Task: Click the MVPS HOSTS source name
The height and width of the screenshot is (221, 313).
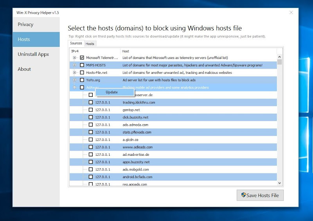Action: [x=96, y=65]
